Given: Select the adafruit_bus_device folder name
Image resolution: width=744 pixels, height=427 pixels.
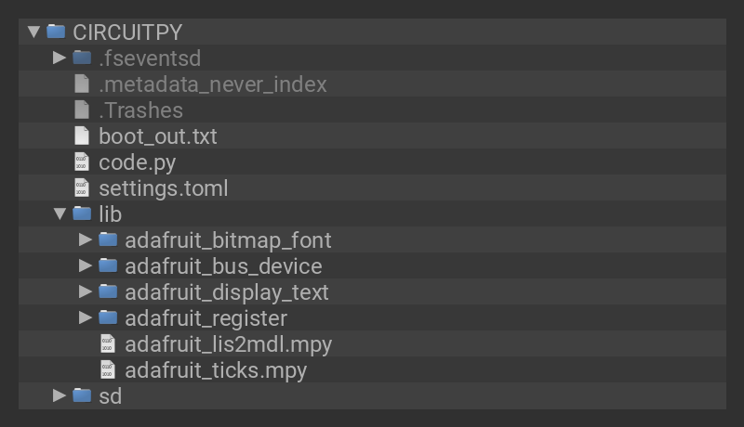Looking at the screenshot, I should click(x=223, y=266).
